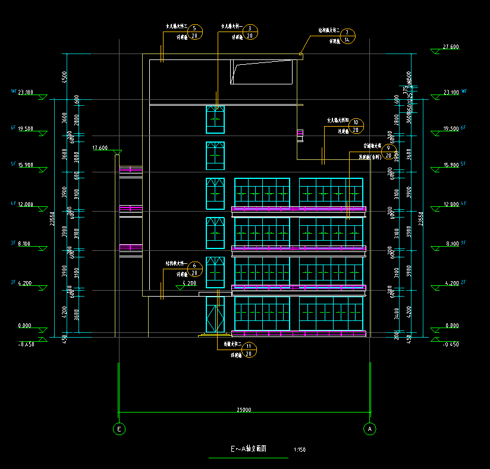Click the left-side 12.000 4F elevation label
Image resolution: width=490 pixels, height=469 pixels.
[x=26, y=204]
